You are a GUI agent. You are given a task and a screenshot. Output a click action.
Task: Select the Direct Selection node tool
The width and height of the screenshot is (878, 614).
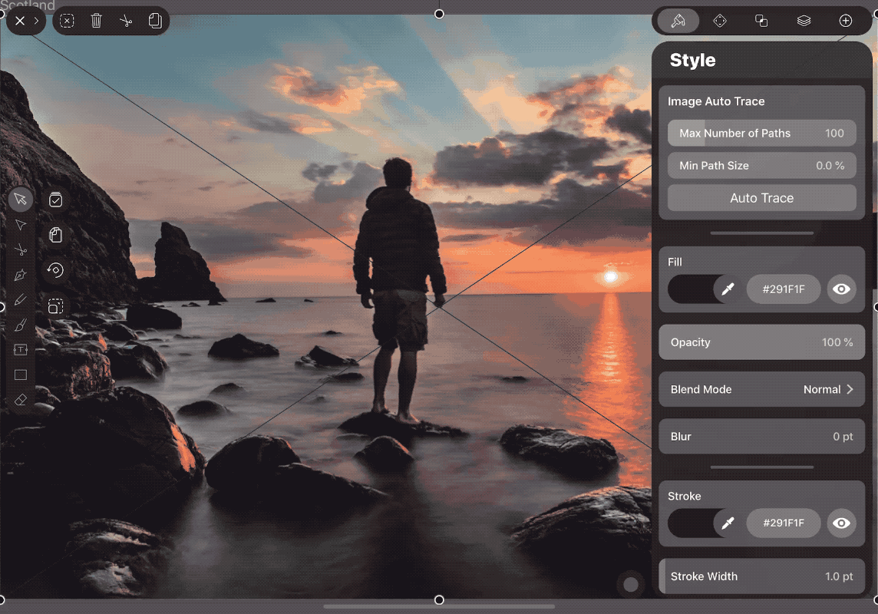pos(21,225)
